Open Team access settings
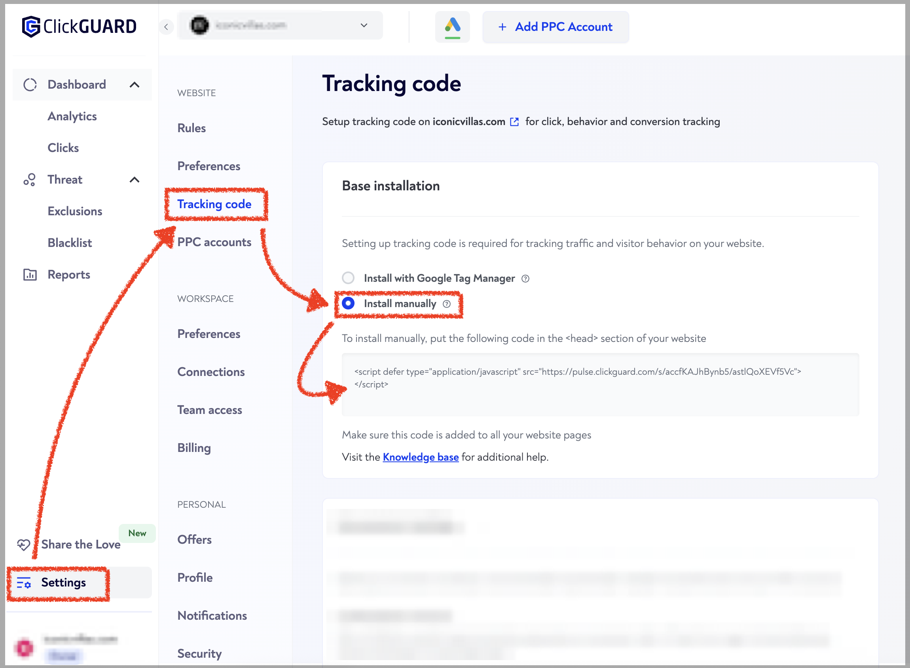This screenshot has width=910, height=668. pyautogui.click(x=209, y=410)
